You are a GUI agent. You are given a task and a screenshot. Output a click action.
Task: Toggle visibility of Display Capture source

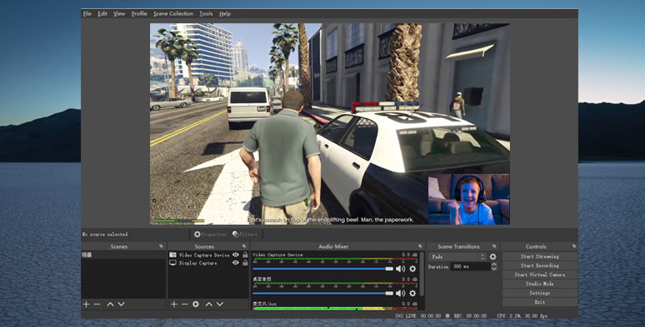click(x=236, y=263)
